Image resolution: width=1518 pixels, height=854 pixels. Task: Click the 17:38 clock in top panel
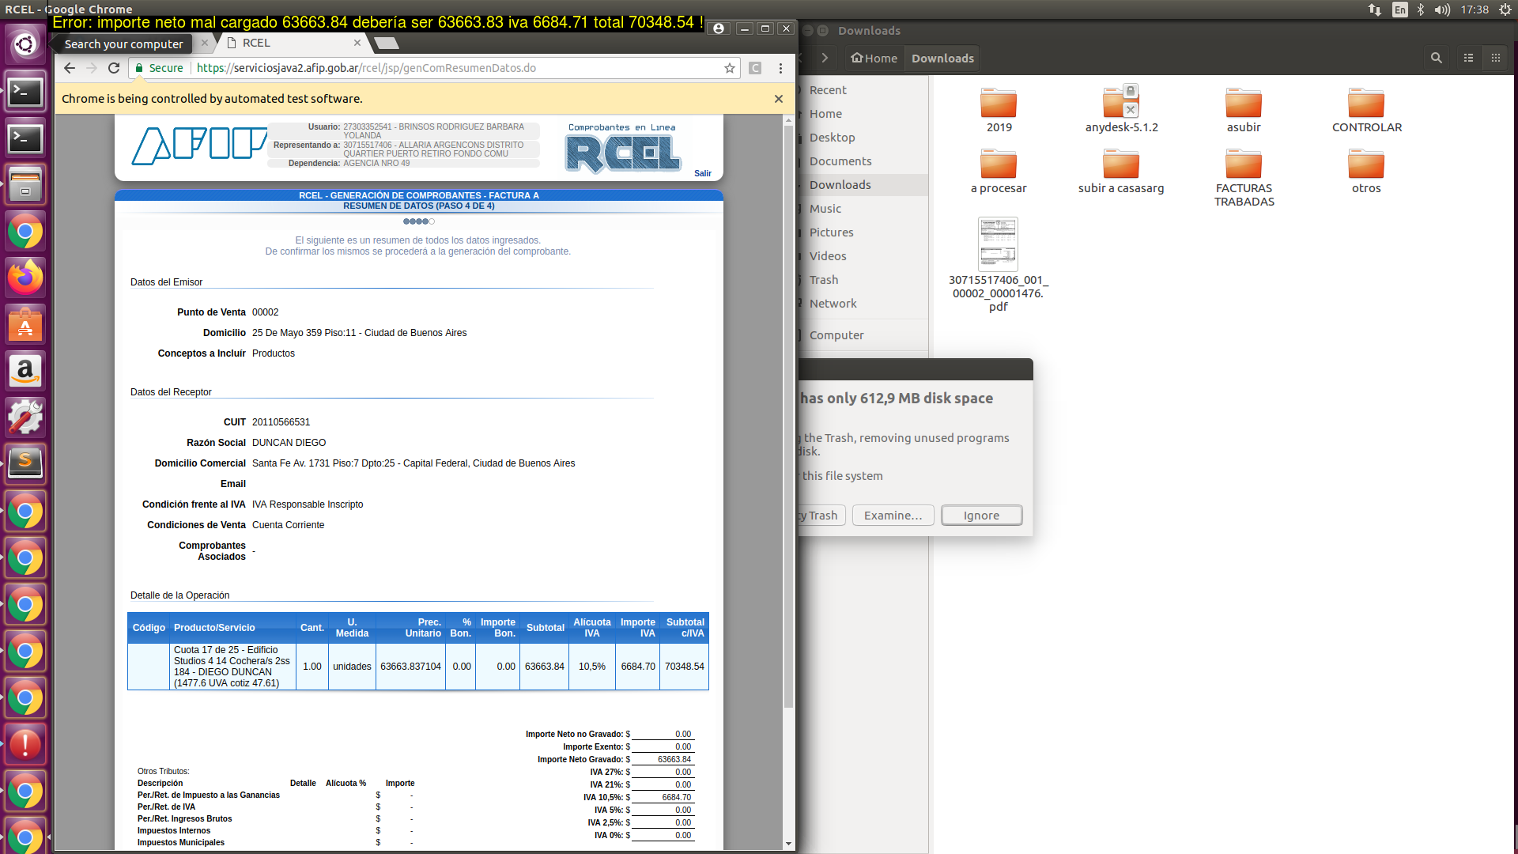1475,9
